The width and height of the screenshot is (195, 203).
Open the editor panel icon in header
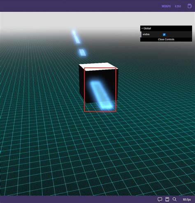point(190,6)
